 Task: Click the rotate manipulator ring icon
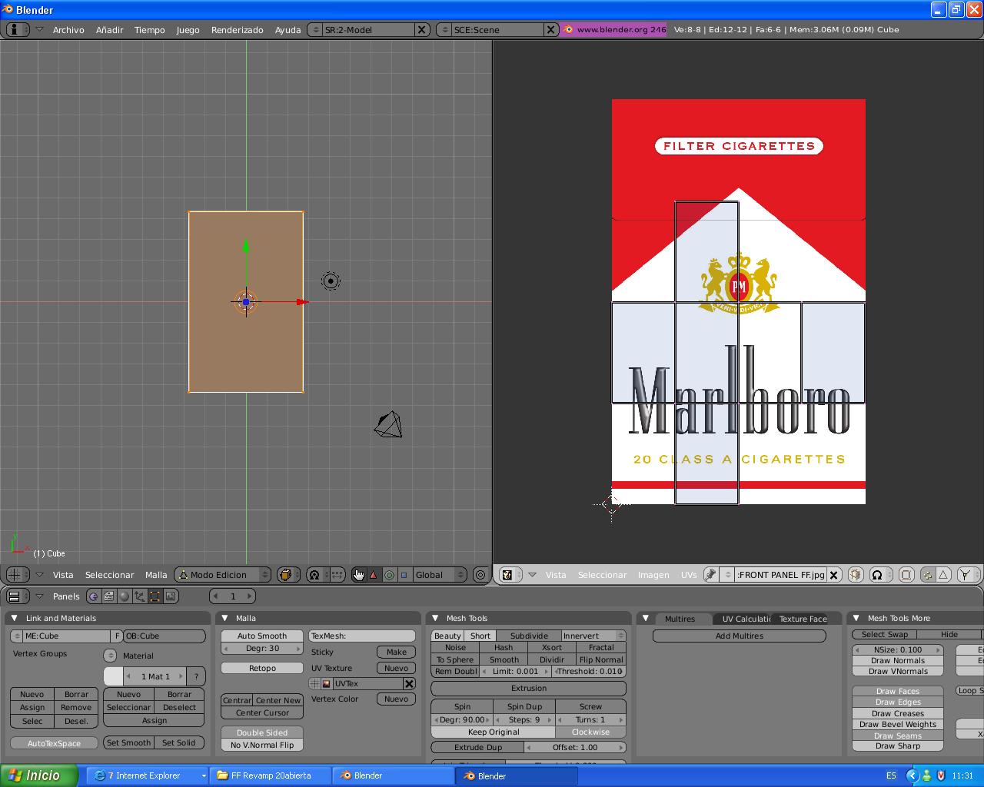(389, 575)
